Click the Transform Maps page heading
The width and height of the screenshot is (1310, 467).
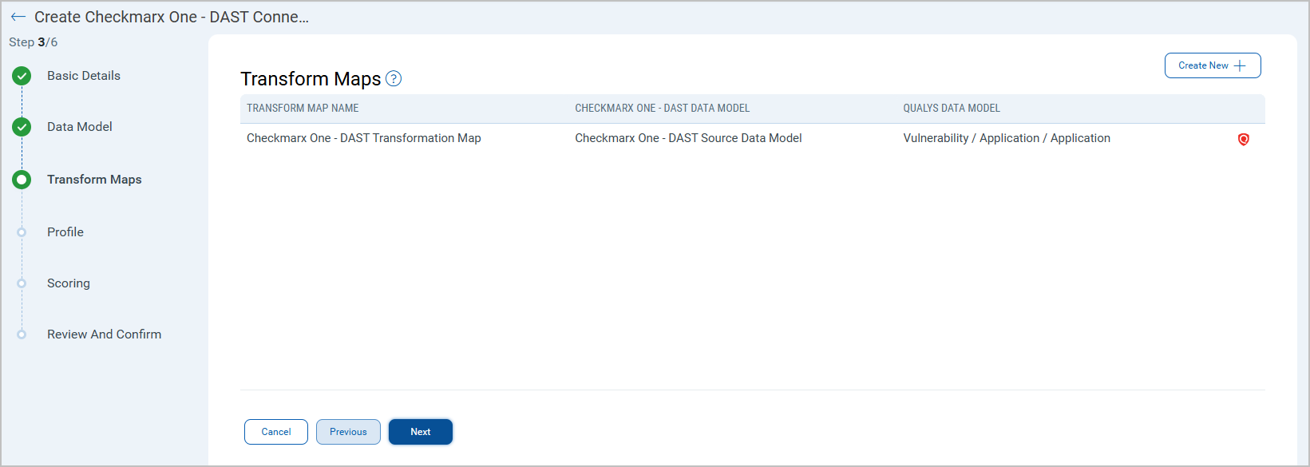pos(311,78)
